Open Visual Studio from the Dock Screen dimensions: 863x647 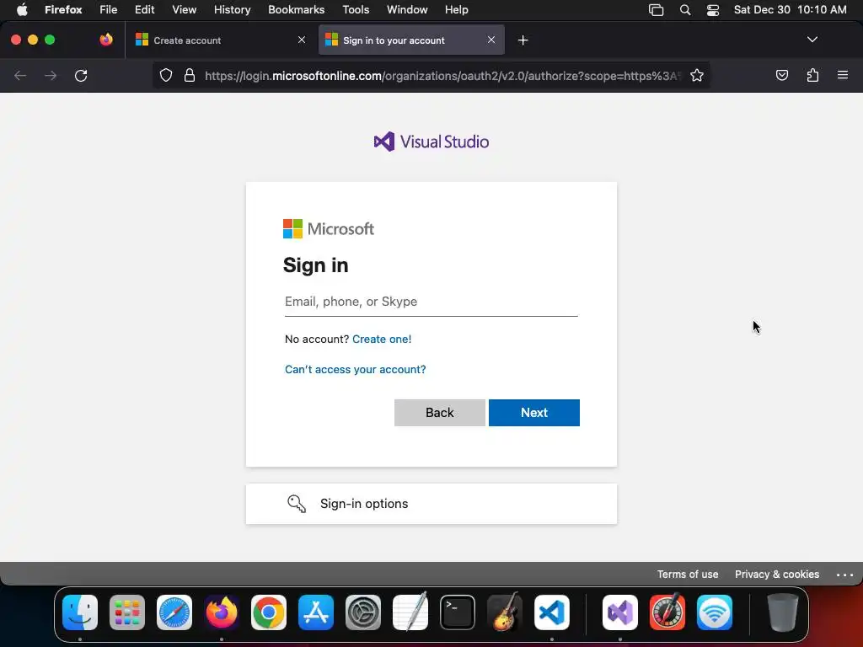pos(620,612)
